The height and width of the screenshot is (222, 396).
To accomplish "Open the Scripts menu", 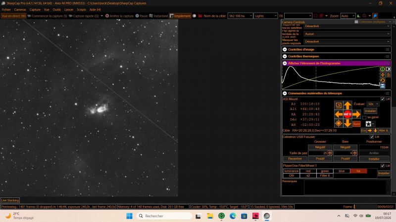I will pos(81,9).
